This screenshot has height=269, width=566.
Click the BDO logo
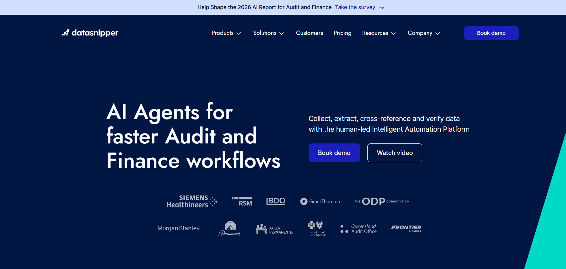[276, 201]
